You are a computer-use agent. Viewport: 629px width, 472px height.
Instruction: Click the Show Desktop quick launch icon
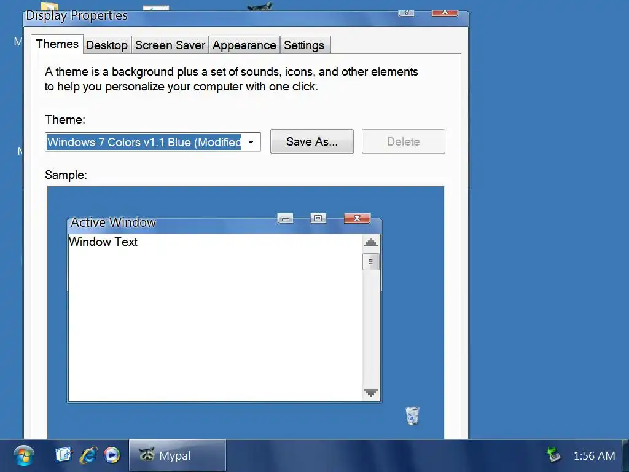(63, 455)
